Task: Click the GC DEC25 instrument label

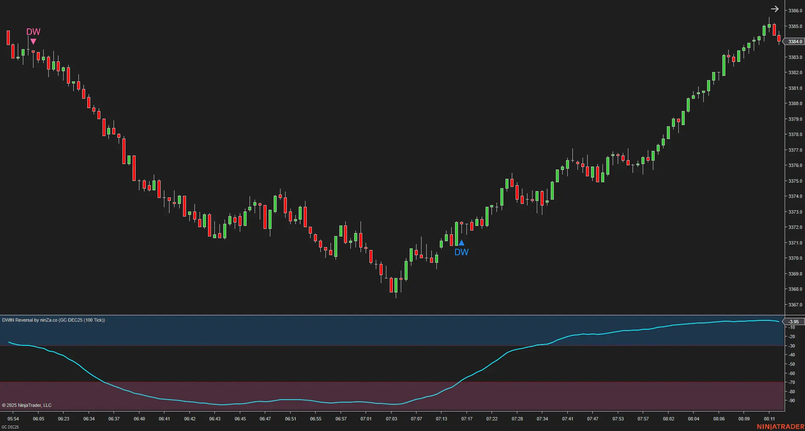Action: click(10, 427)
